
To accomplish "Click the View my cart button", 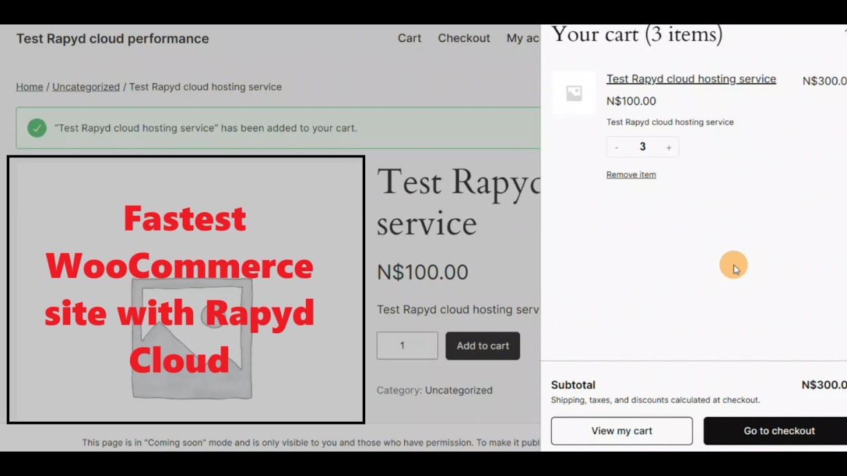I will [621, 431].
